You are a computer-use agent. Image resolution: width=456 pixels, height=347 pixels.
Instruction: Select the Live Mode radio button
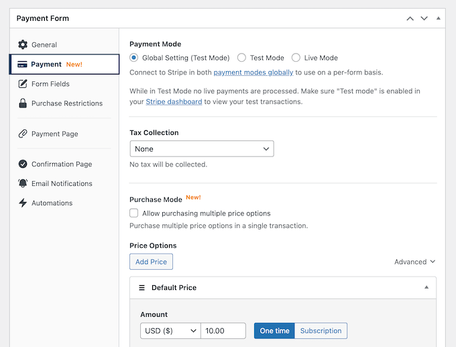(296, 58)
